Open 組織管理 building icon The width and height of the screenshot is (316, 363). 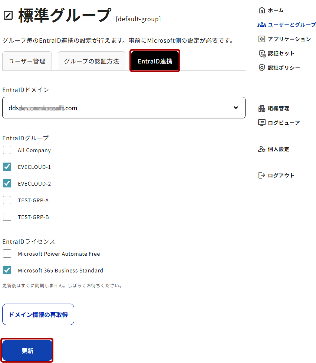tap(262, 108)
